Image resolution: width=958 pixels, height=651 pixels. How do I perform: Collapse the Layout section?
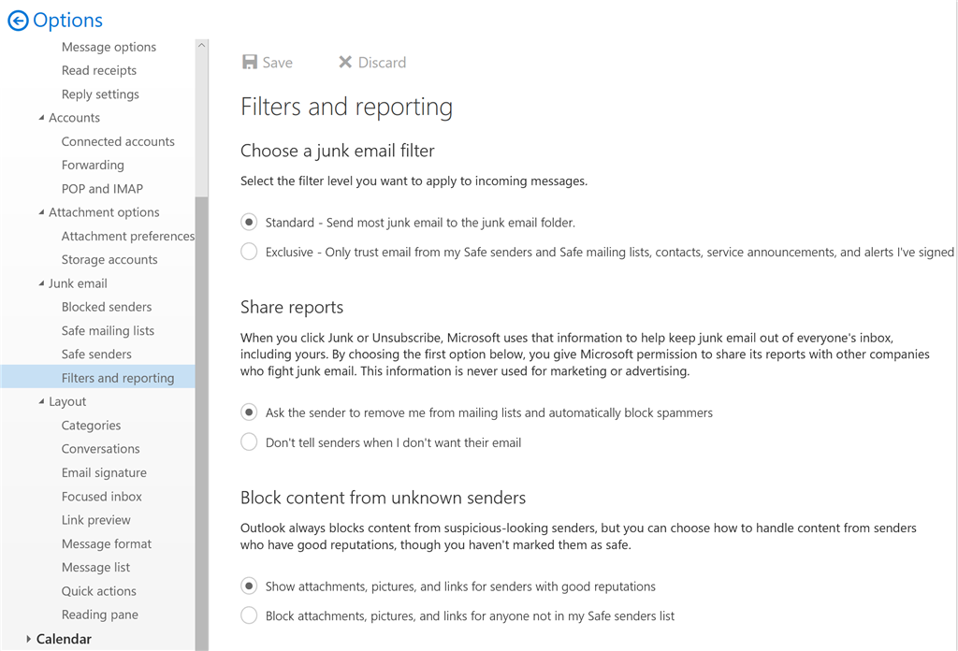coord(41,401)
